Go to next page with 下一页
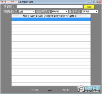Image resolution: width=102 pixels, height=94 pixels. (x=66, y=90)
